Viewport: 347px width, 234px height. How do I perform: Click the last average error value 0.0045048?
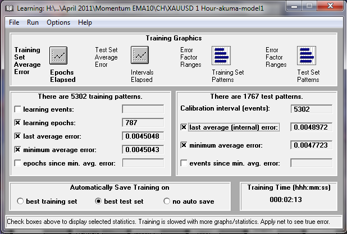143,136
